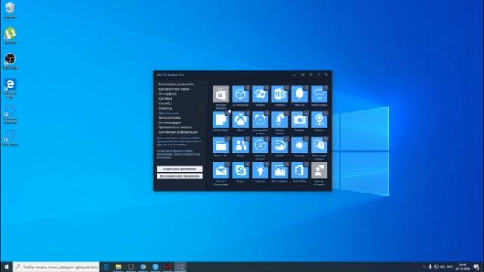Select the Photos app tile
The width and height of the screenshot is (484, 272).
point(280,171)
